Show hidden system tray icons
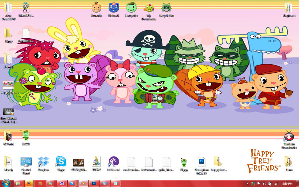 point(247,184)
